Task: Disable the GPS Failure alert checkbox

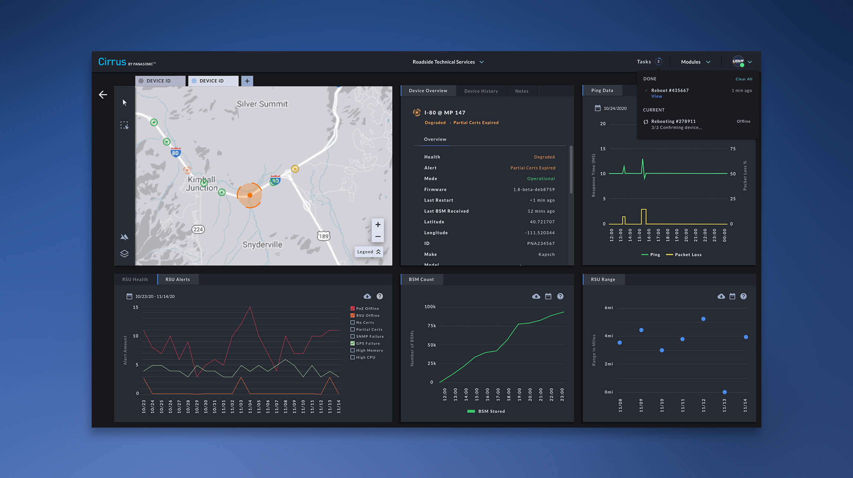Action: pos(352,343)
